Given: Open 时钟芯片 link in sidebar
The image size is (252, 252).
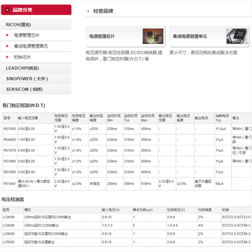Looking at the screenshot, I should [22, 57].
